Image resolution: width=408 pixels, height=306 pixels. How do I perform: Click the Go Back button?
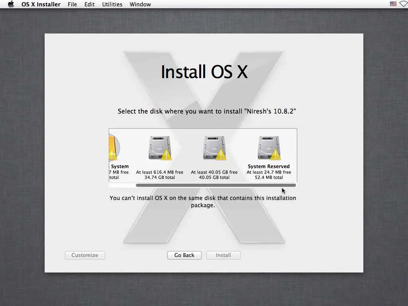(184, 255)
